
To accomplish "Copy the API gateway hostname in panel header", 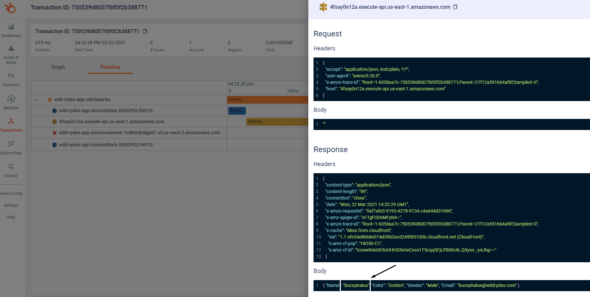I will (455, 7).
